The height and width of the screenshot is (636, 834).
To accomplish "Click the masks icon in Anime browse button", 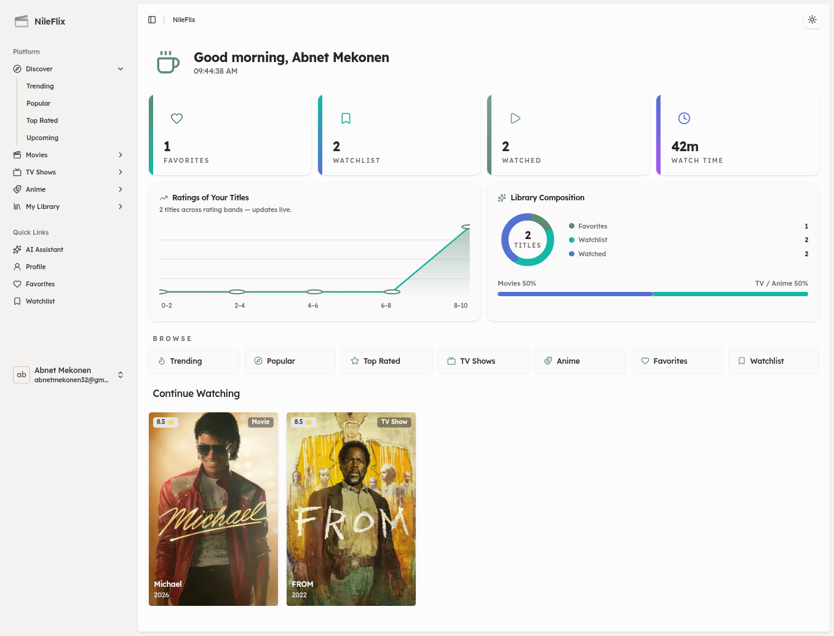I will (x=548, y=361).
